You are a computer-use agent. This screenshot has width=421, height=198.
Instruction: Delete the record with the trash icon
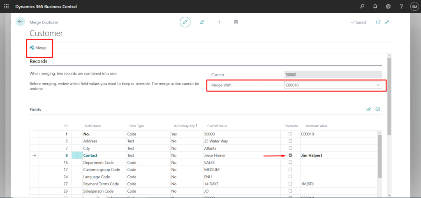coord(236,22)
